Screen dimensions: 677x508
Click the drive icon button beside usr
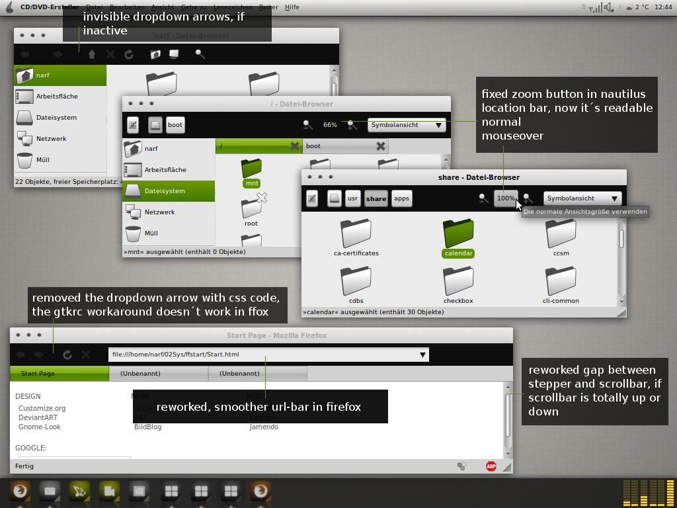335,198
